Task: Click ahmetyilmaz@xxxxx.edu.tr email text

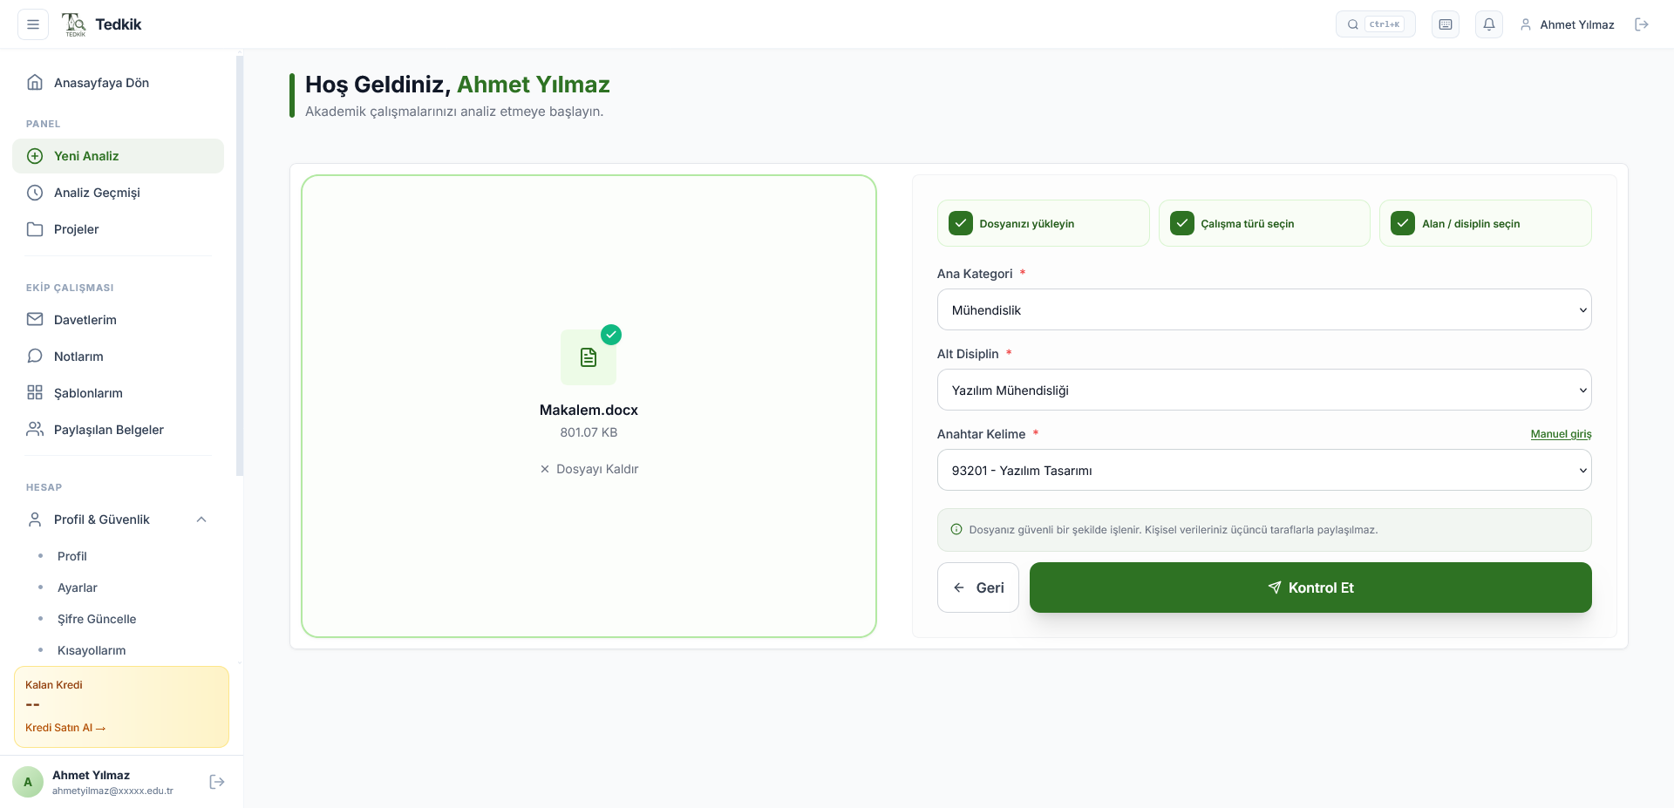Action: click(112, 791)
